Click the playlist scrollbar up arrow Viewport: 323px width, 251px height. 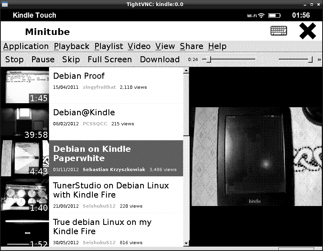186,70
